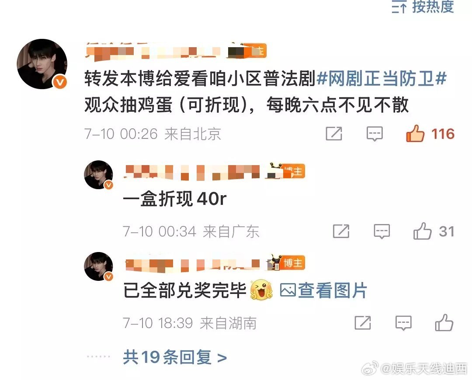
Task: Like the '一盒折现40r' reply
Action: tap(422, 231)
